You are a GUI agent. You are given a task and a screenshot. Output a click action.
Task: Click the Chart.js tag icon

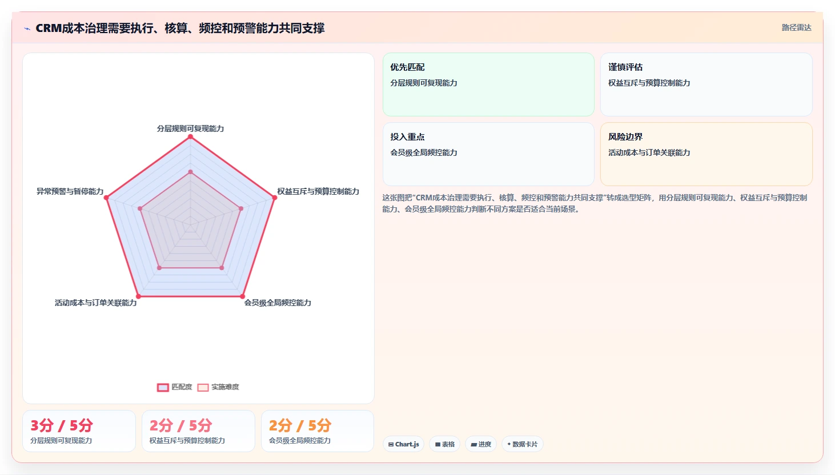(391, 444)
